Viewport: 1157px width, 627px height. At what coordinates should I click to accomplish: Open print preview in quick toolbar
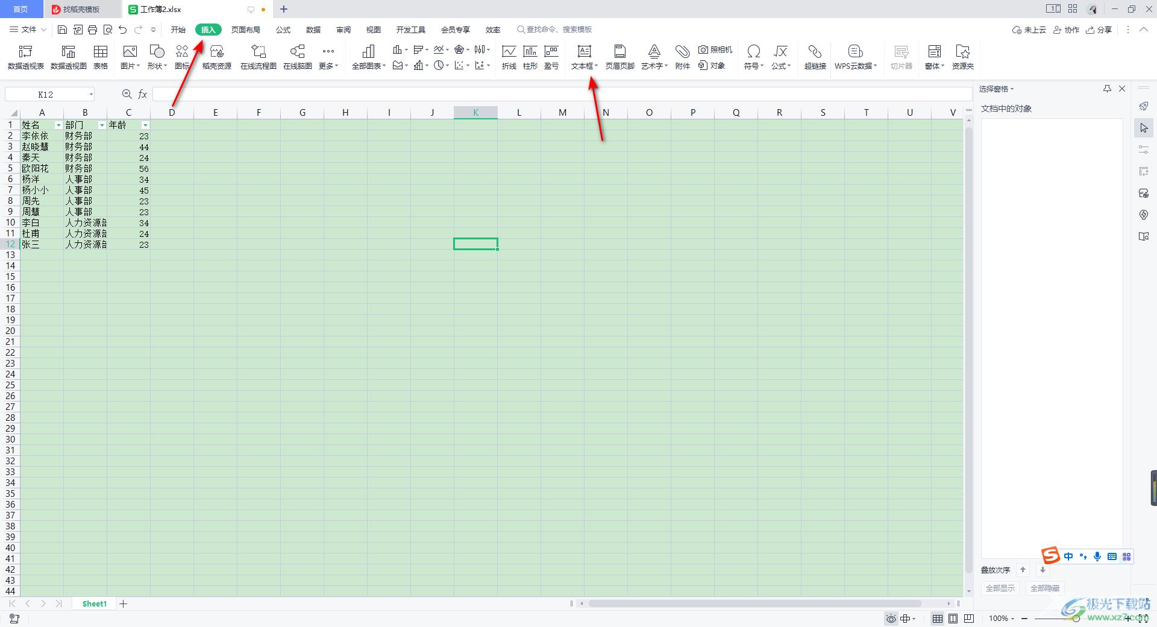click(x=108, y=30)
